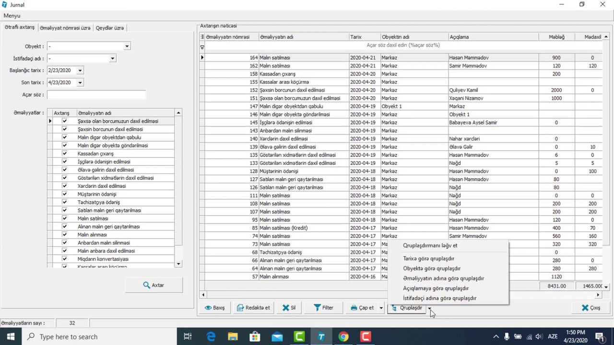Screen dimensions: 614x345
Task: Click operations list scroll down arrow
Action: (x=178, y=264)
